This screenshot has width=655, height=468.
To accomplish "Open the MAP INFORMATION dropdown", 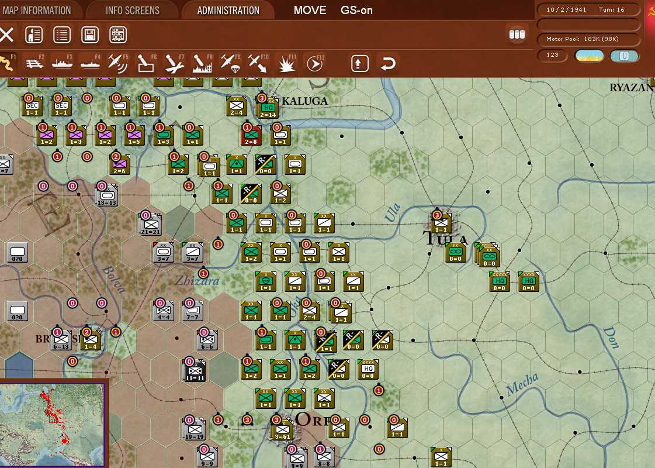I will 36,10.
